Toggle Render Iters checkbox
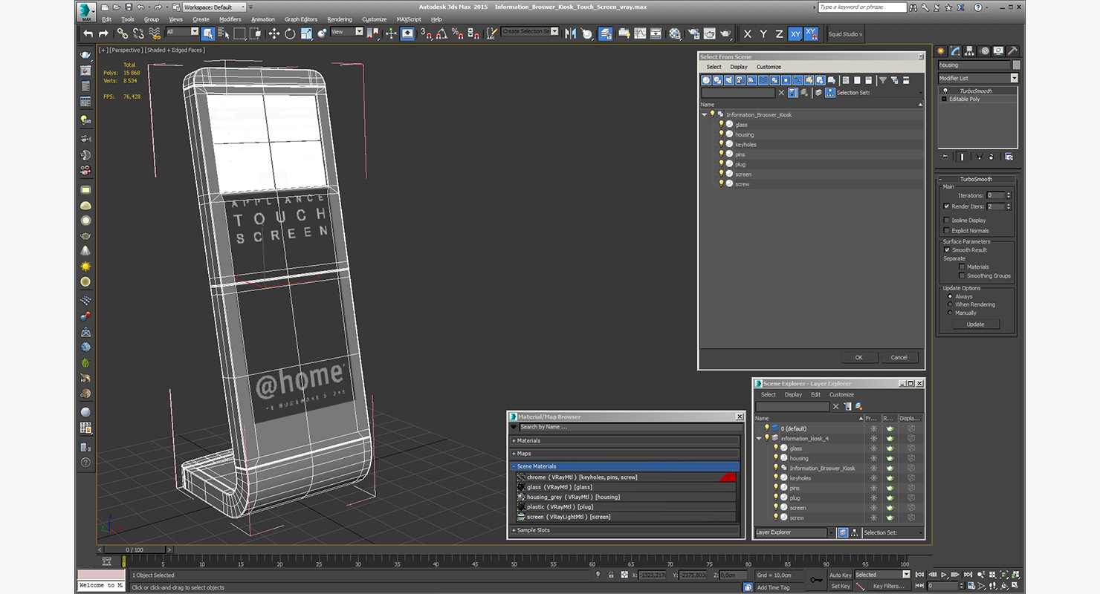 tap(946, 206)
